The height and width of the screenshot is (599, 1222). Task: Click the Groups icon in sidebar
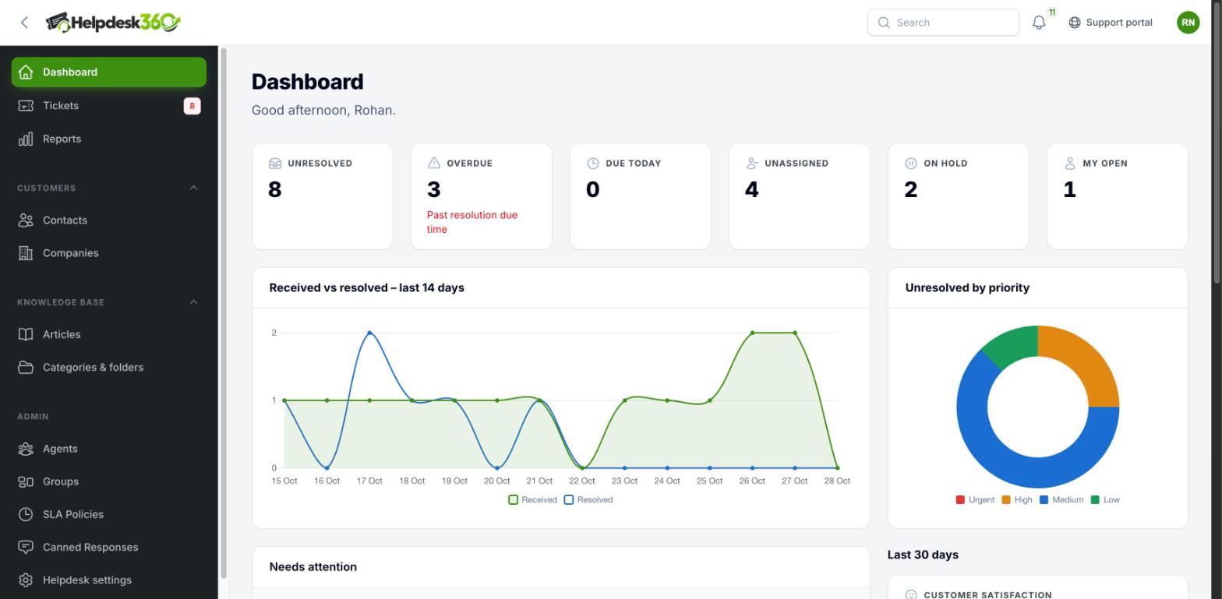tap(26, 482)
